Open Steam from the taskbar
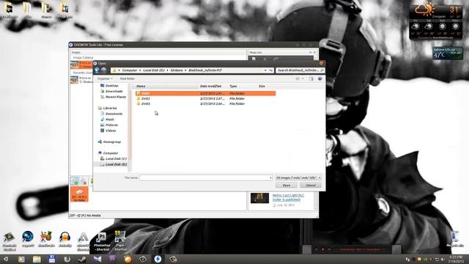The height and width of the screenshot is (264, 469). [82, 259]
